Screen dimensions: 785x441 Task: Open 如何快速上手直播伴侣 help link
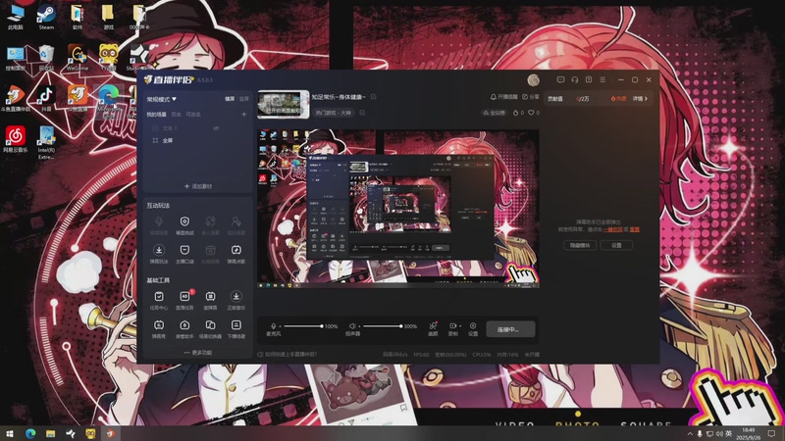(287, 355)
